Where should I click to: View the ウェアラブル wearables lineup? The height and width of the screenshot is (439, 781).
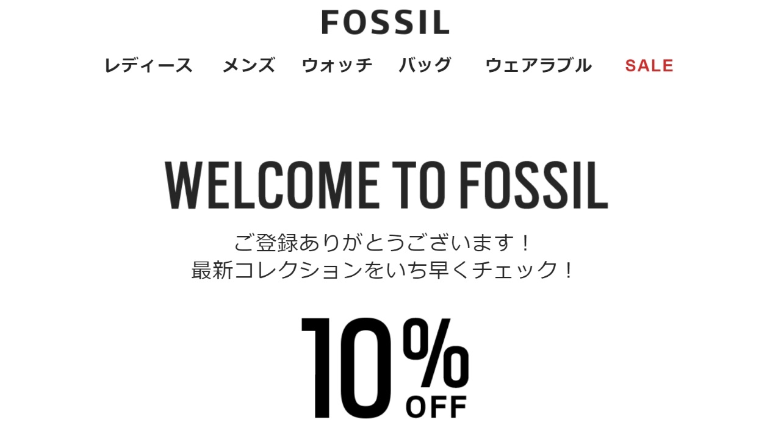pos(538,65)
